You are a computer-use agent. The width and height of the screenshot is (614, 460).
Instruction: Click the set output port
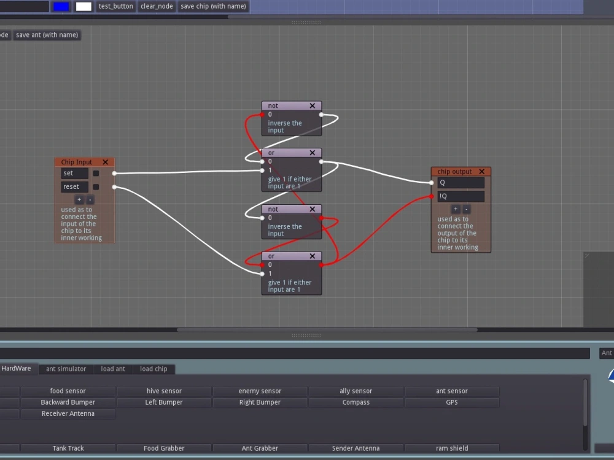click(114, 174)
